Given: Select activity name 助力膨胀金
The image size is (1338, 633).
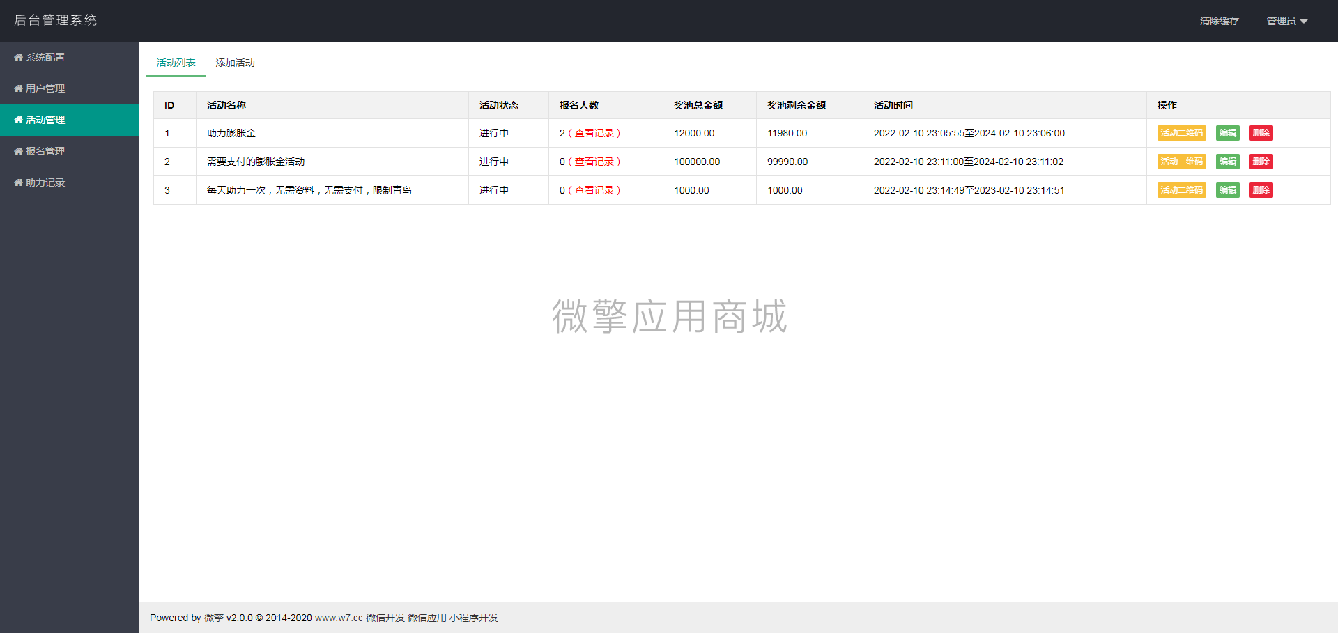Looking at the screenshot, I should tap(231, 133).
